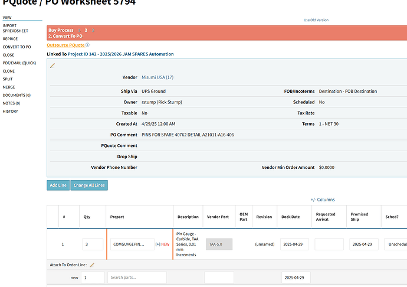
Task: Open the Unscheduled Sched? dropdown
Action: point(396,244)
